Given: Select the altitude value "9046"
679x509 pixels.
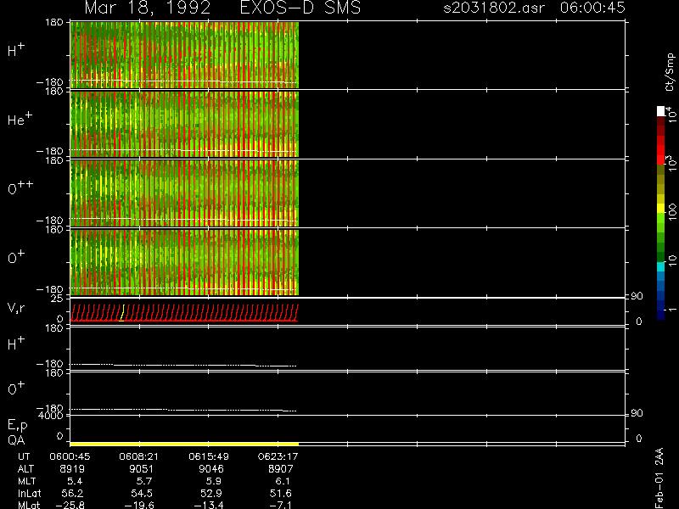Looking at the screenshot, I should point(210,469).
